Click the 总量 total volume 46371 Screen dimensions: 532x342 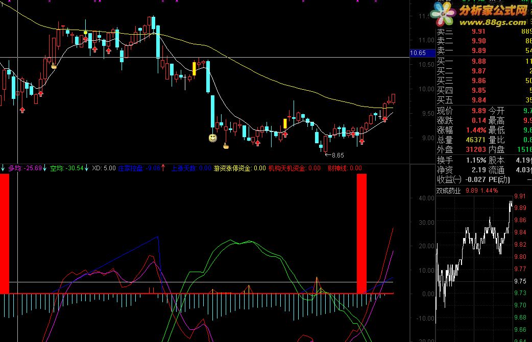pos(476,140)
